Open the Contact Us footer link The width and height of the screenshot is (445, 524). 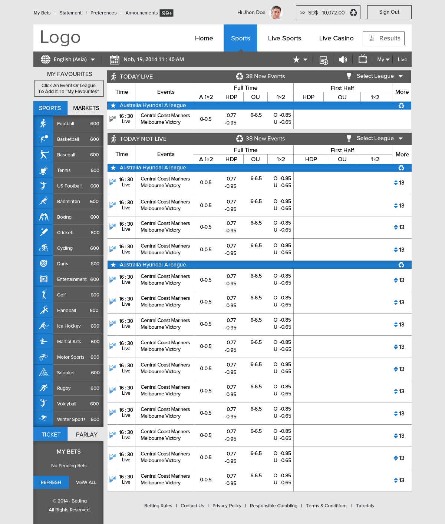[192, 506]
